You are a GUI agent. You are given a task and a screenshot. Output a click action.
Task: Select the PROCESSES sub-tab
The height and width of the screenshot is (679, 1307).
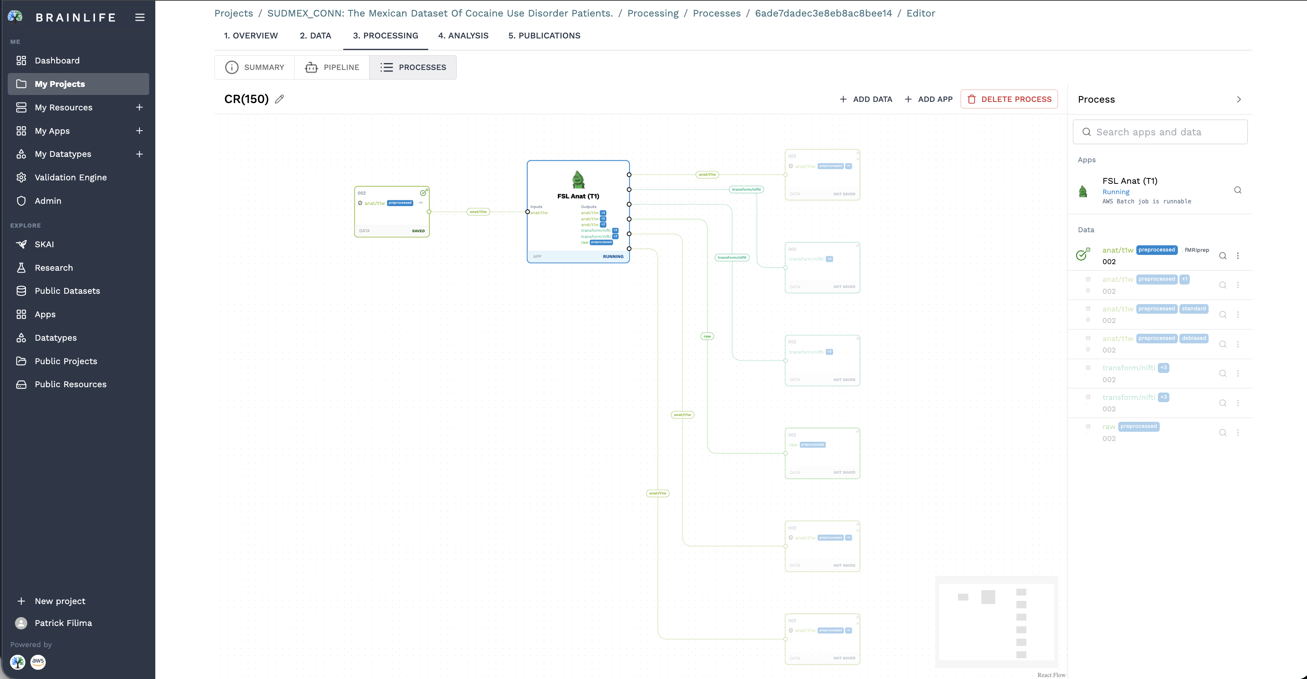(413, 67)
